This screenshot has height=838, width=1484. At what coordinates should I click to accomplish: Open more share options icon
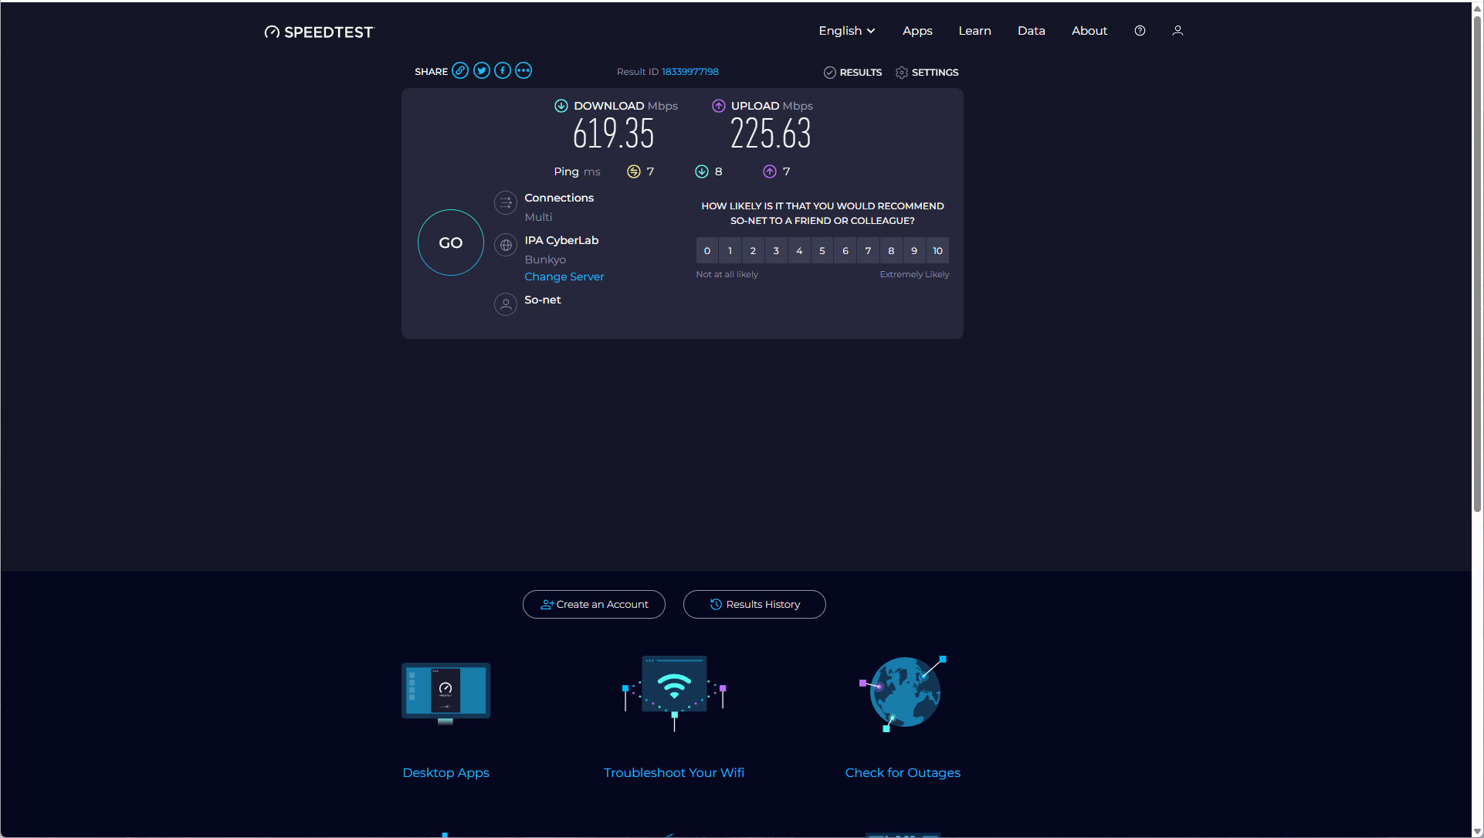[523, 71]
